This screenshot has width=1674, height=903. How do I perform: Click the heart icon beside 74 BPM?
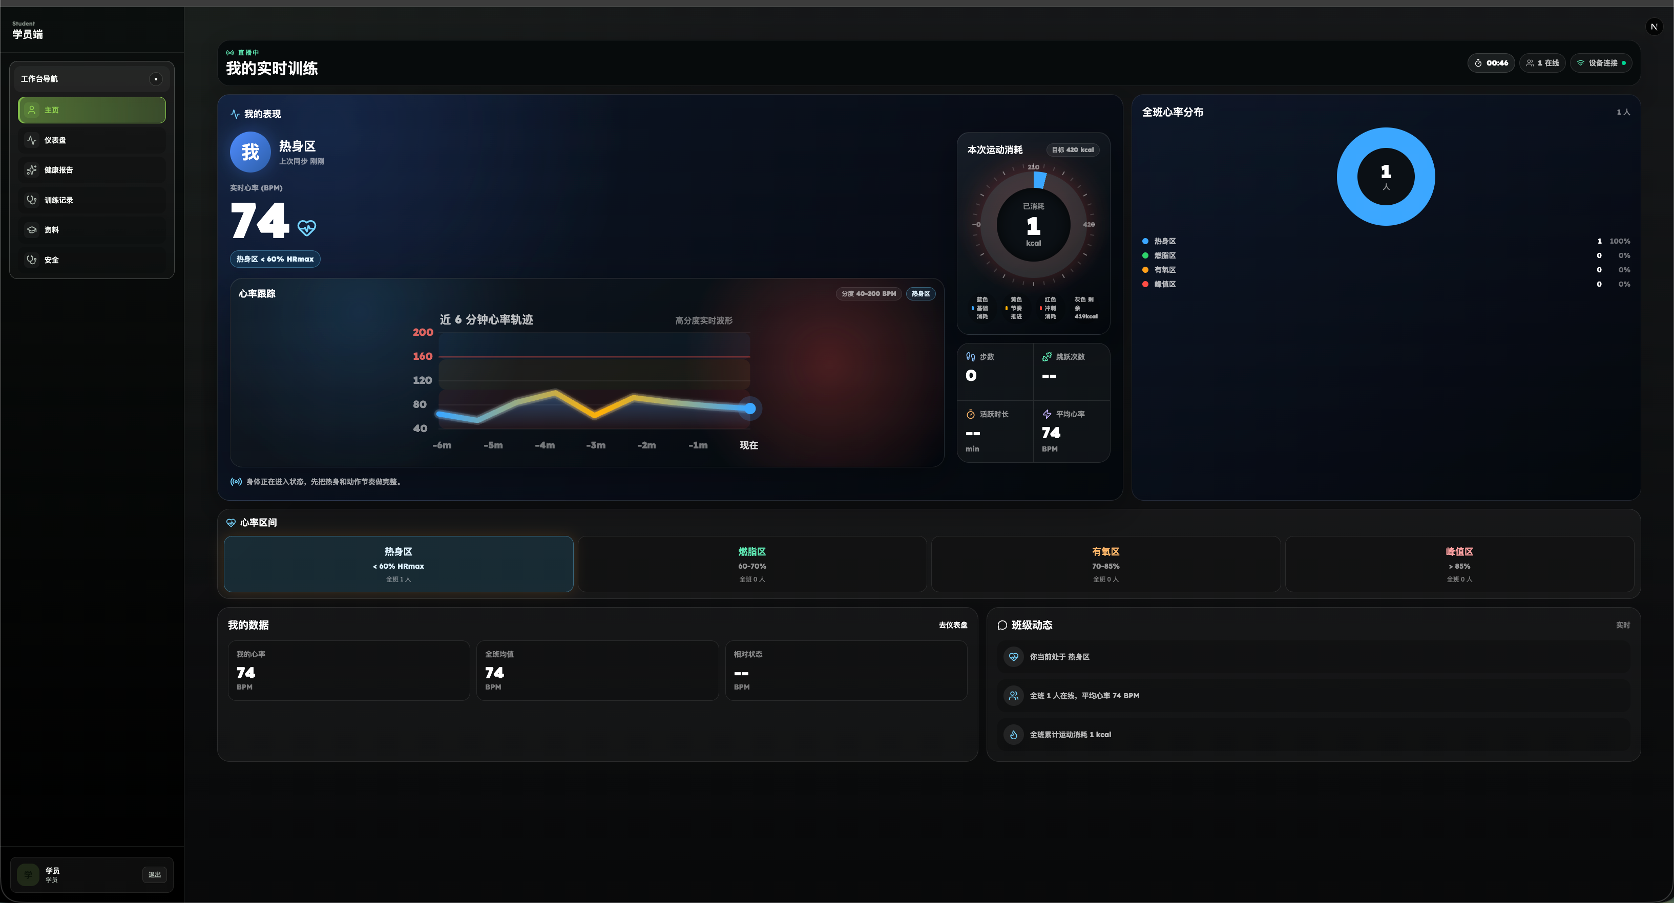(x=307, y=228)
